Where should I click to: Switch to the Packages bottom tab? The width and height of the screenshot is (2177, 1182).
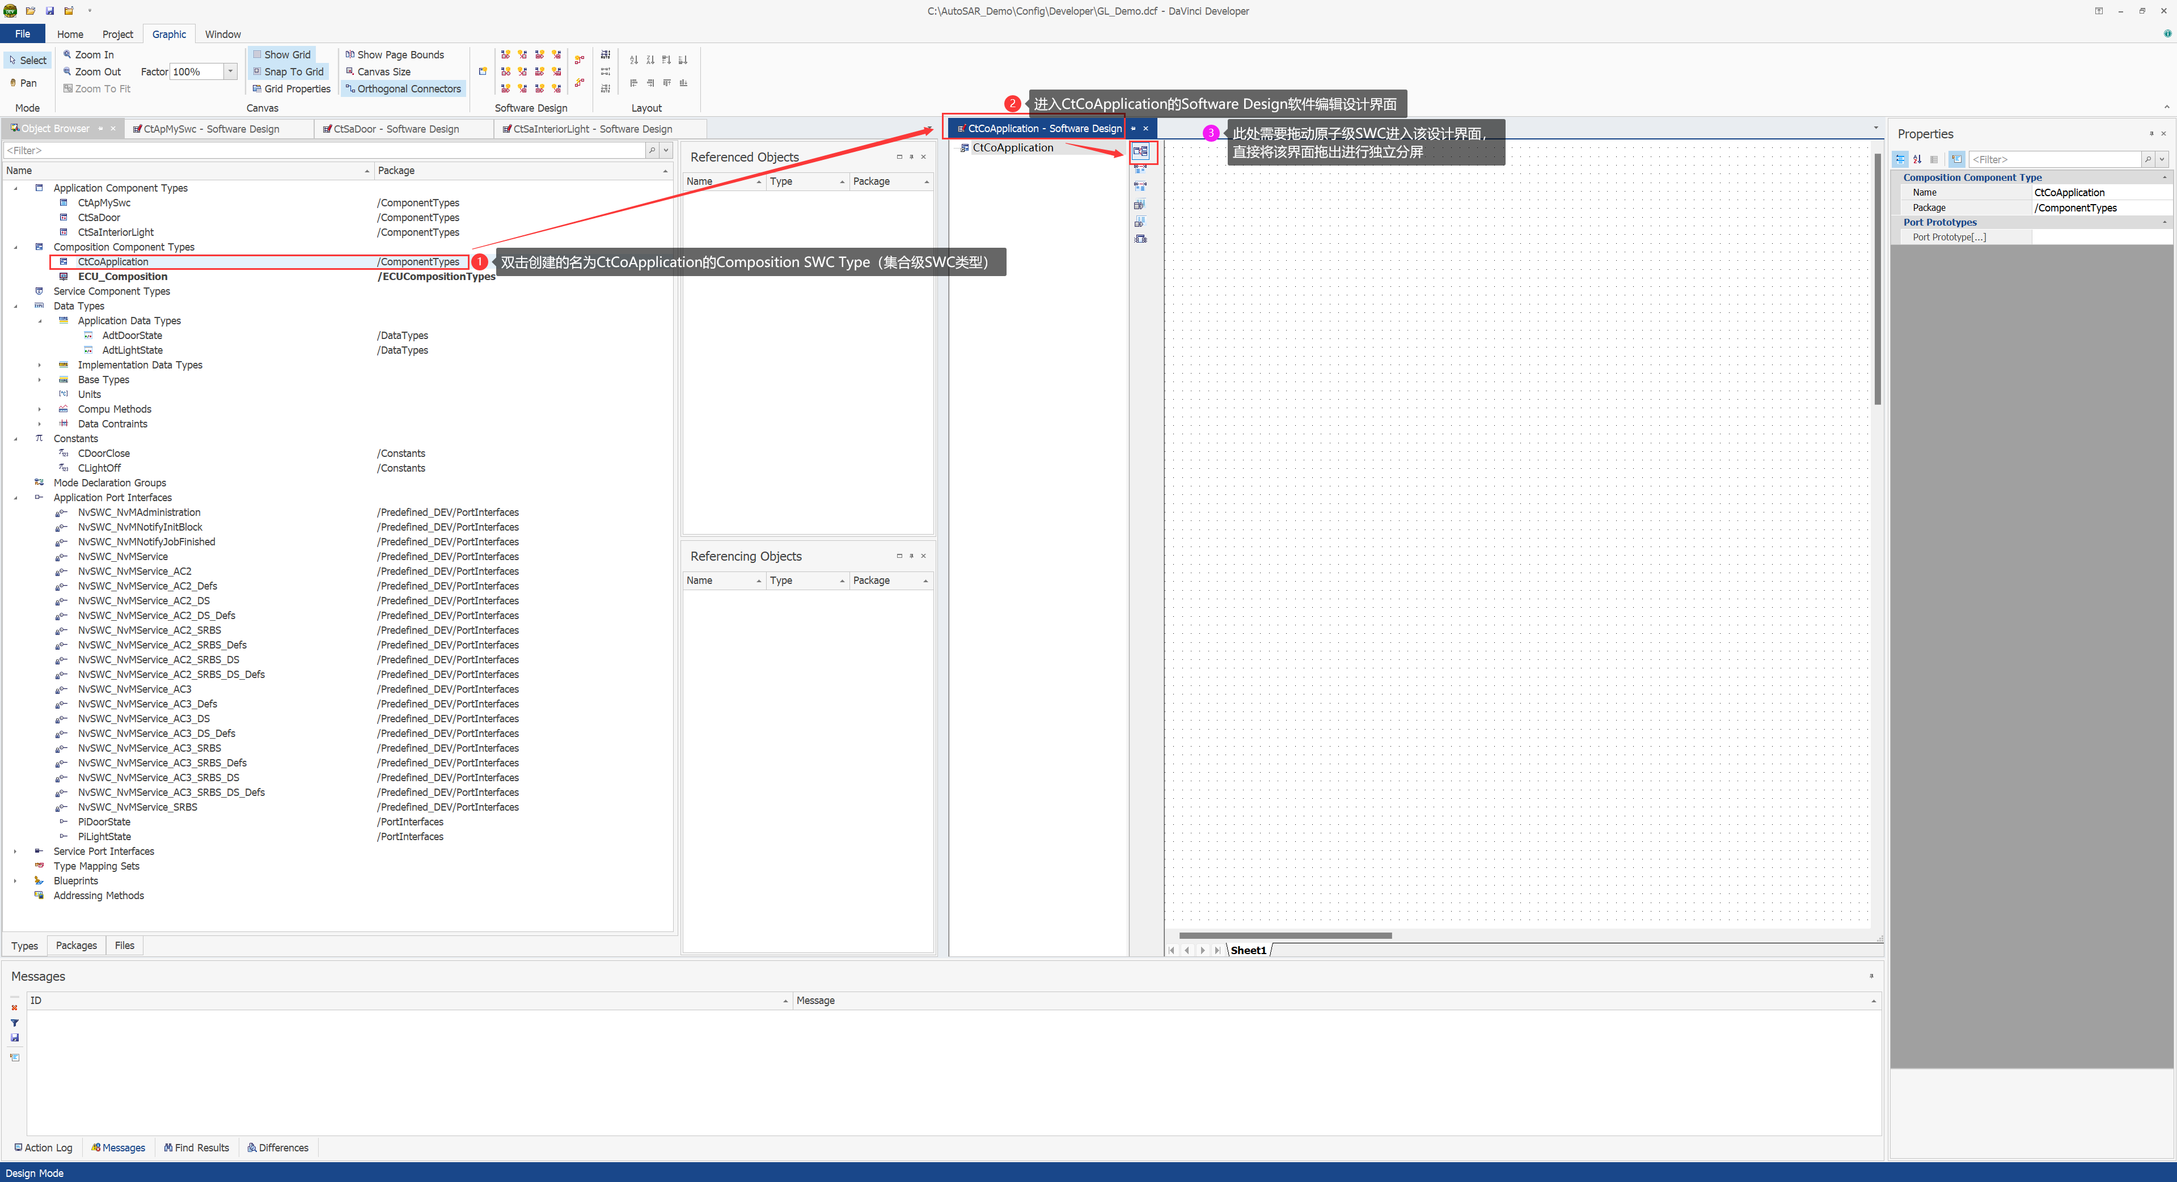(x=76, y=946)
